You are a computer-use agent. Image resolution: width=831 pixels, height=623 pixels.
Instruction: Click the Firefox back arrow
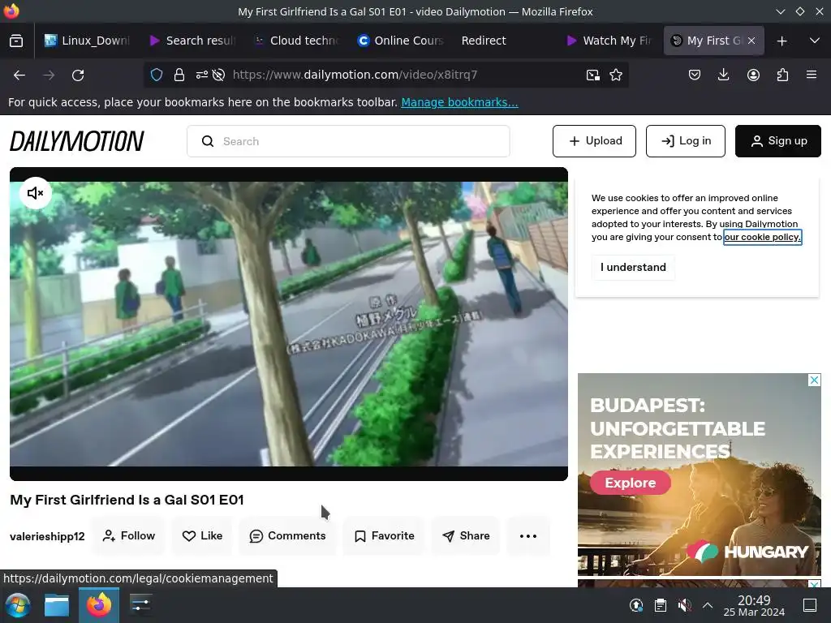click(19, 75)
